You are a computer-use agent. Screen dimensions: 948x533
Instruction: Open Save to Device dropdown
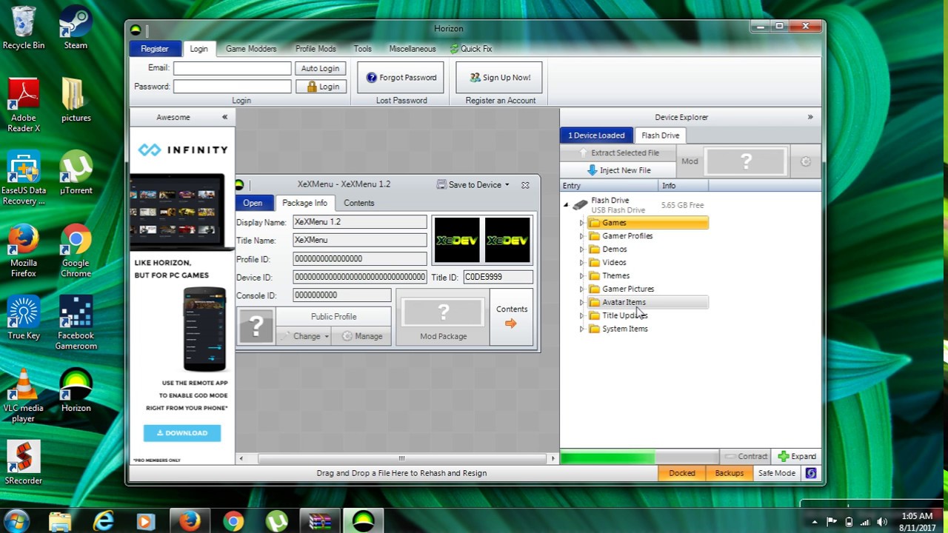coord(473,185)
